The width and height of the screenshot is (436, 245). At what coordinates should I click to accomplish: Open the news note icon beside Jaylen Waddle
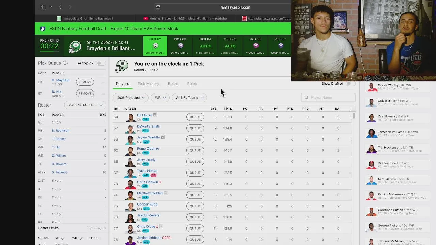(163, 137)
